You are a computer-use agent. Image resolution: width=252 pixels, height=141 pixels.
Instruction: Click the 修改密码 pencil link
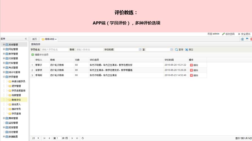pyautogui.click(x=228, y=34)
